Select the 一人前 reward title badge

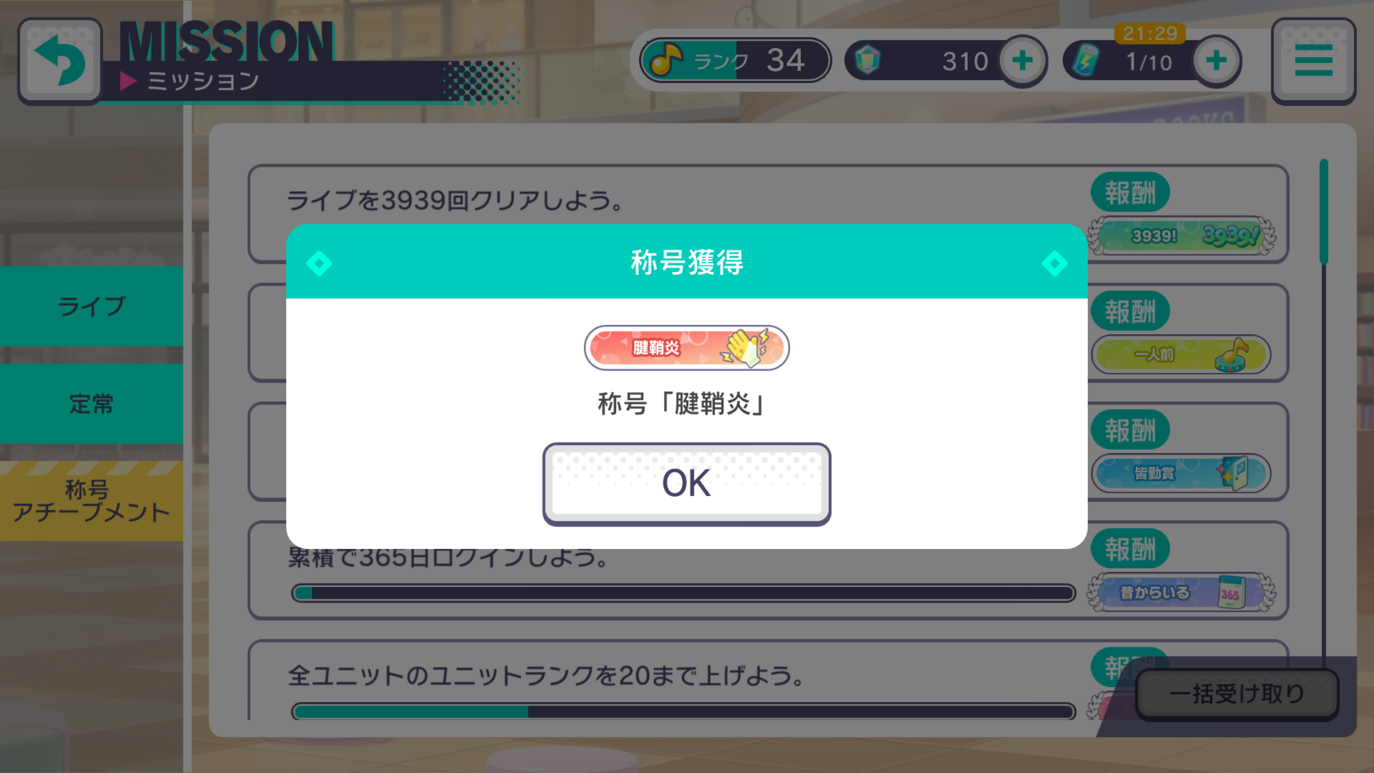pos(1180,354)
